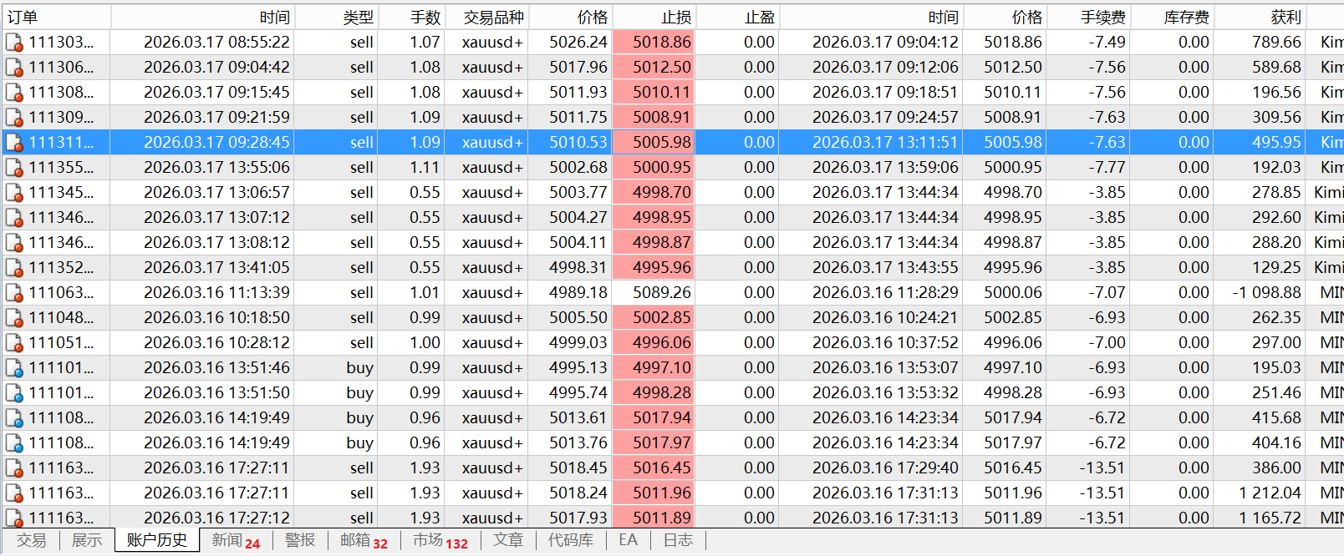Image resolution: width=1344 pixels, height=556 pixels.
Task: Click sell order icon with price 5018.24
Action: pyautogui.click(x=14, y=493)
